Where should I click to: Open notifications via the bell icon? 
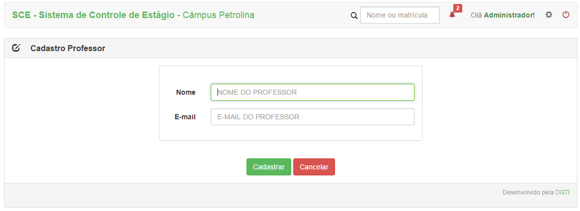click(452, 15)
